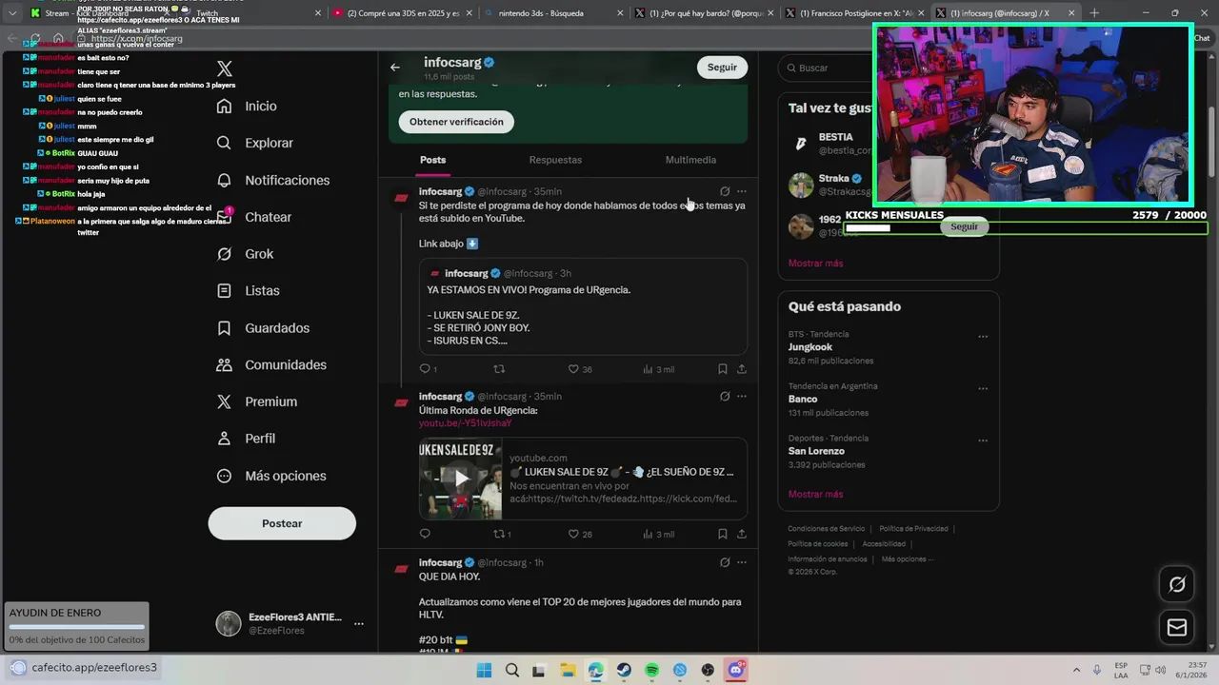Open the Straka suggested profile
The width and height of the screenshot is (1219, 685).
coord(829,185)
